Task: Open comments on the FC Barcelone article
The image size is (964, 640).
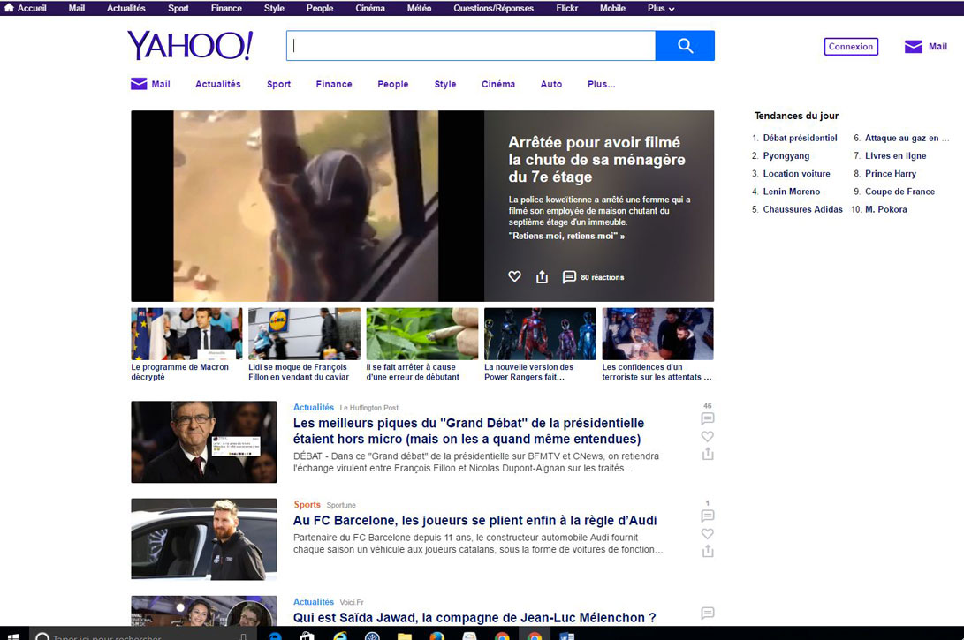Action: tap(708, 516)
